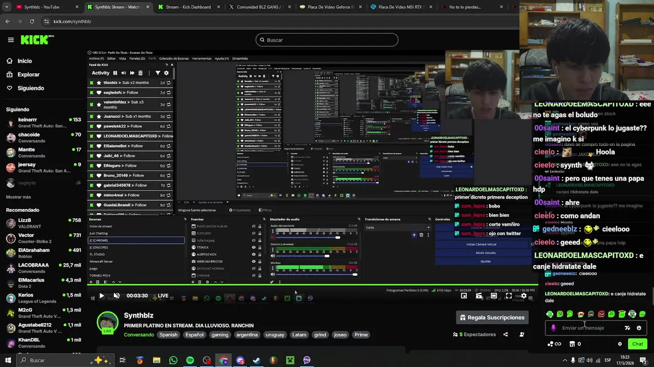Open File Explorer from the taskbar
Image resolution: width=654 pixels, height=367 pixels.
click(156, 360)
